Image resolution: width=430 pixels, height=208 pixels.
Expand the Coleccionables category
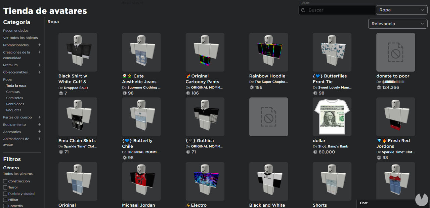point(39,72)
